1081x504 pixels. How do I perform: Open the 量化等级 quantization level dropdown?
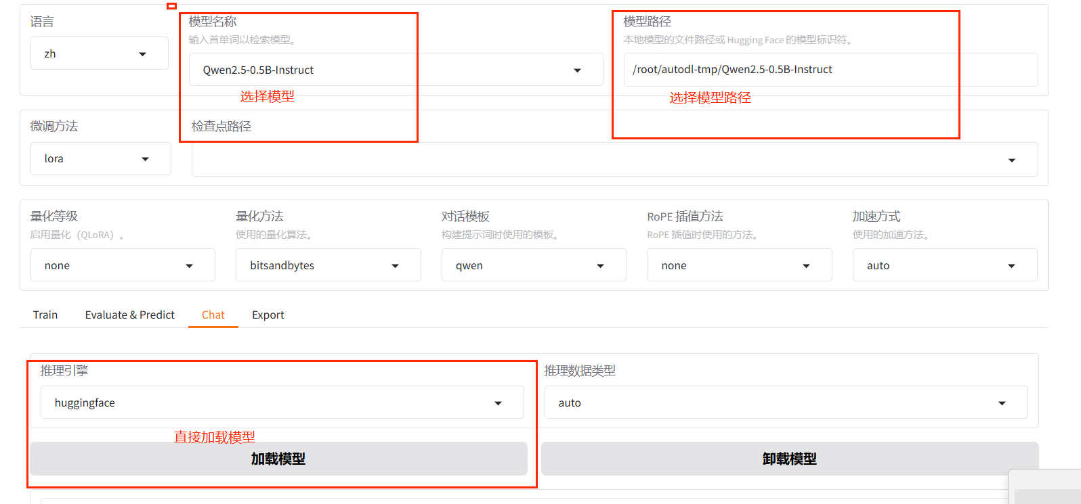point(122,266)
